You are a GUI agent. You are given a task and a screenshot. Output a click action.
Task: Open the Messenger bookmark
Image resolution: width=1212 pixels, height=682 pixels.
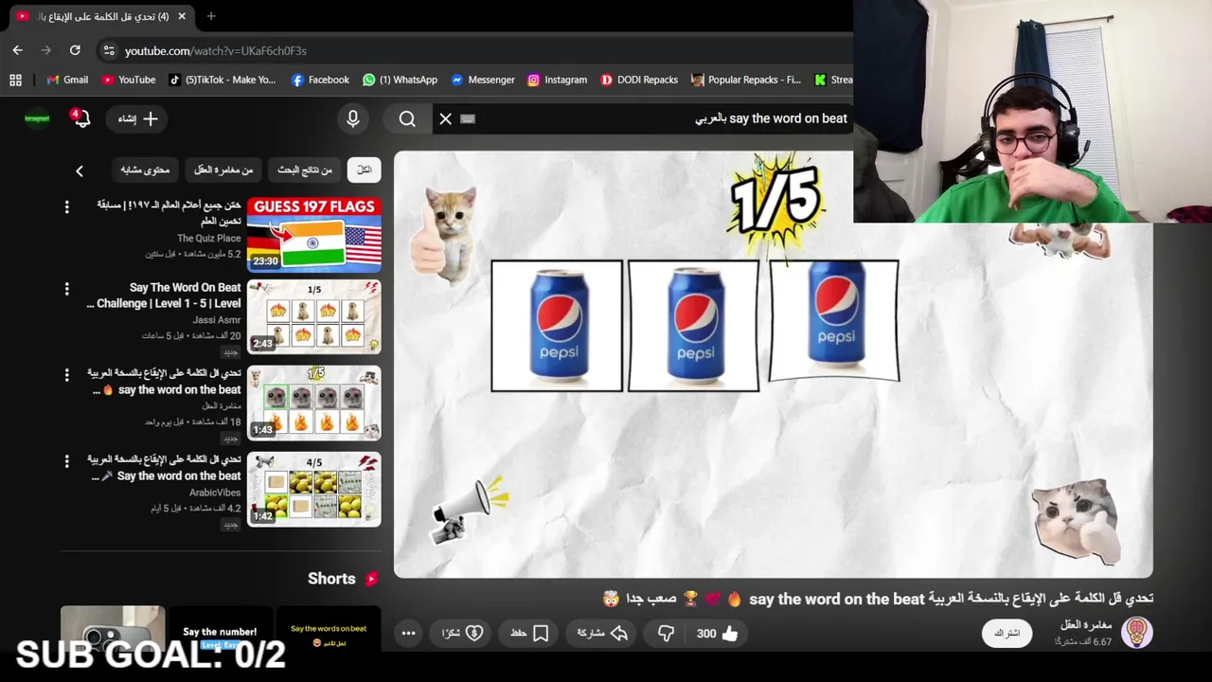(482, 80)
